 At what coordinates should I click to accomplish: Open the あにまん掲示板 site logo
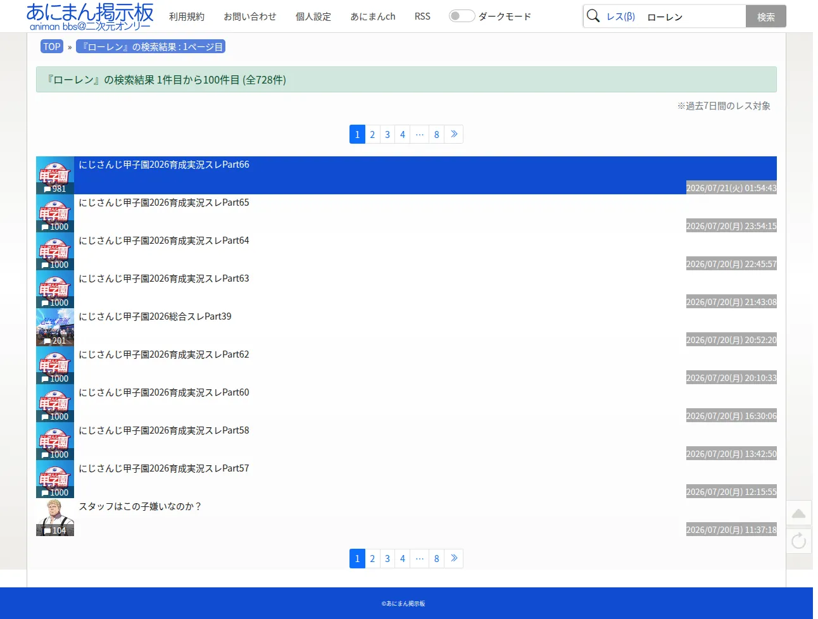tap(90, 16)
